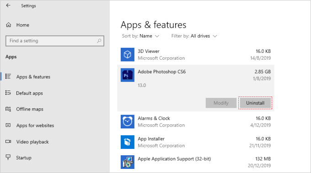Viewport: 311px width, 173px height.
Task: Select the App Installer entry name
Action: [x=151, y=139]
